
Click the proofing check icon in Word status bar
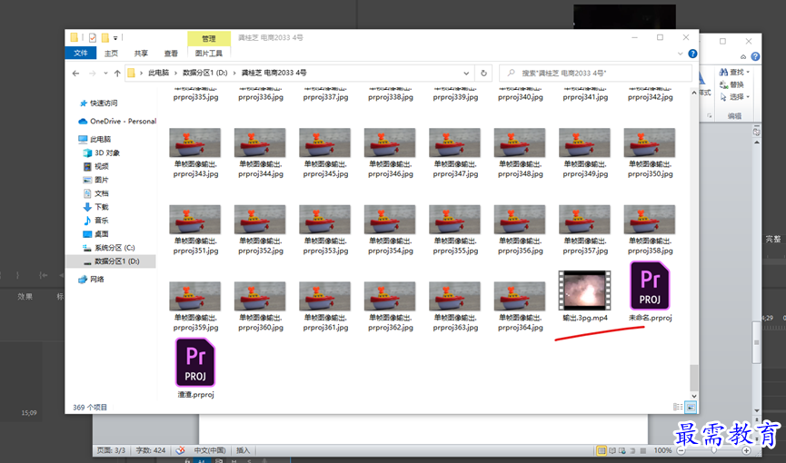(x=181, y=450)
